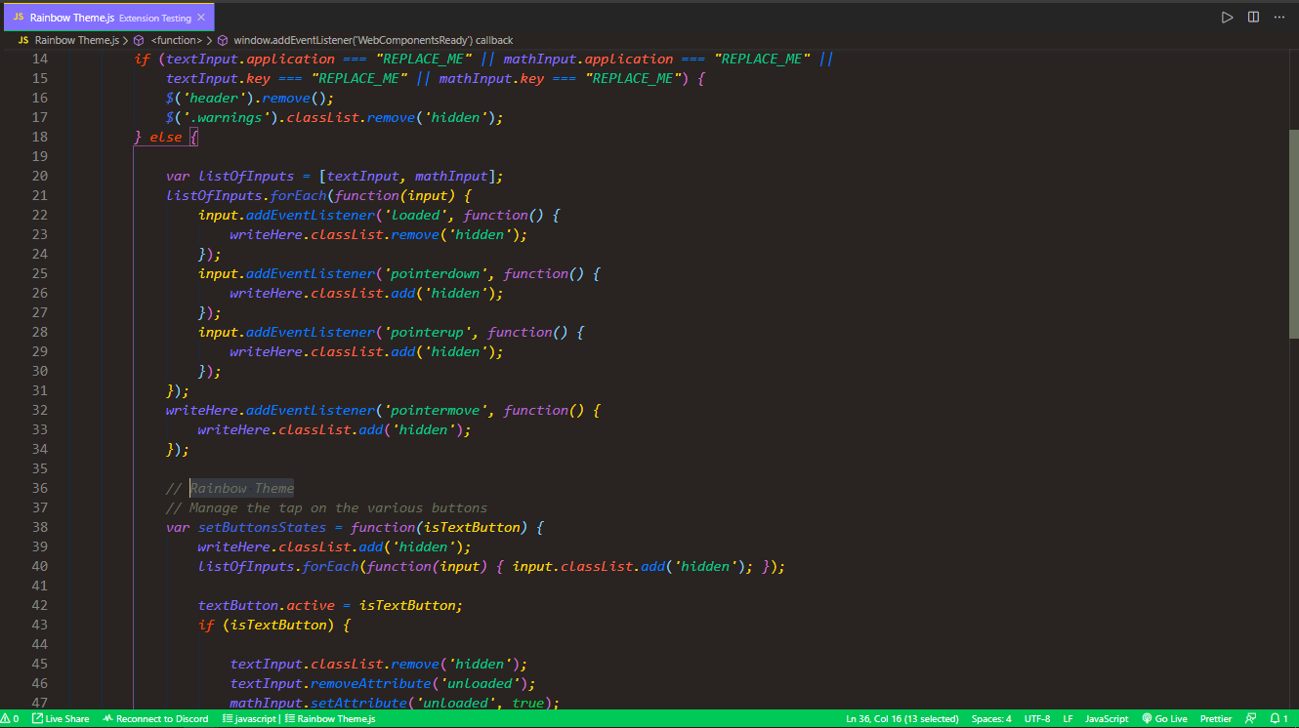This screenshot has width=1299, height=728.
Task: Click the 'pointermove' string on line 32
Action: point(440,410)
